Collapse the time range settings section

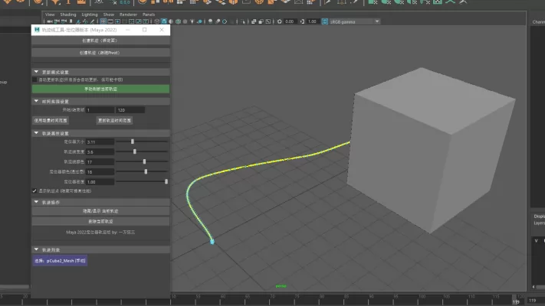point(36,101)
